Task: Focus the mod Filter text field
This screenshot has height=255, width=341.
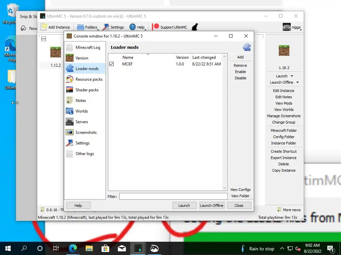Action: (x=173, y=196)
